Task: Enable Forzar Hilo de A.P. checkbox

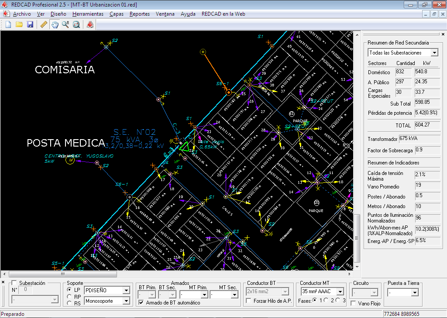Action: (x=249, y=301)
